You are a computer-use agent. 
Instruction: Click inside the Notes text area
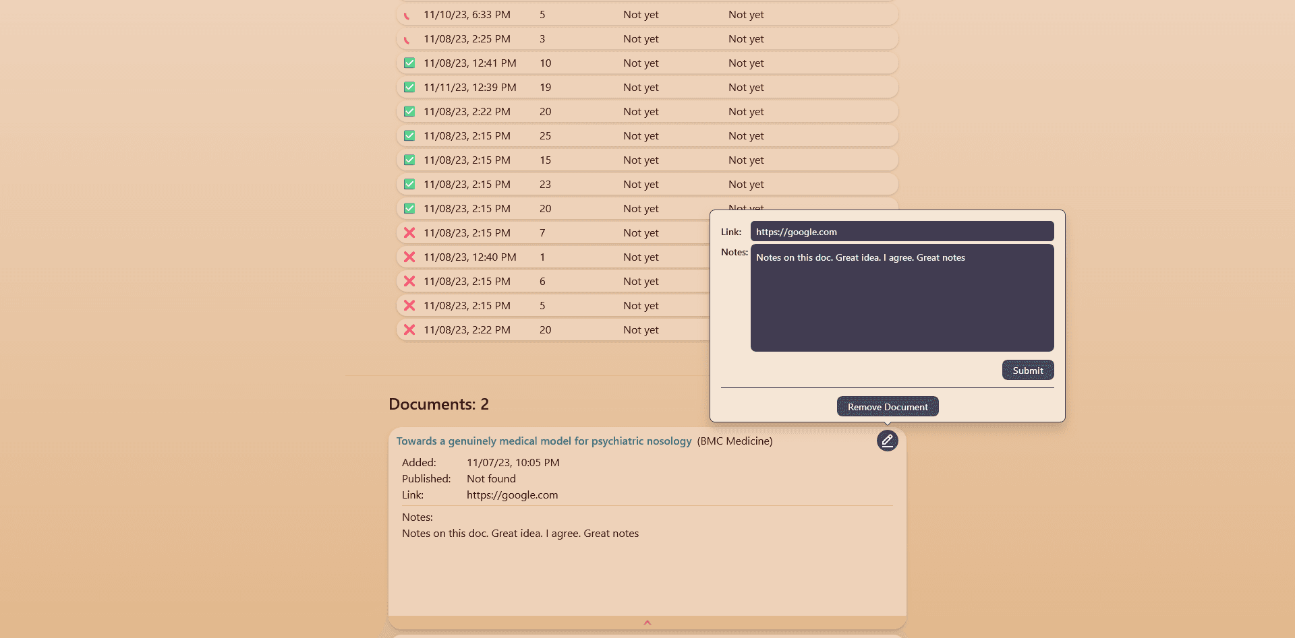[902, 298]
